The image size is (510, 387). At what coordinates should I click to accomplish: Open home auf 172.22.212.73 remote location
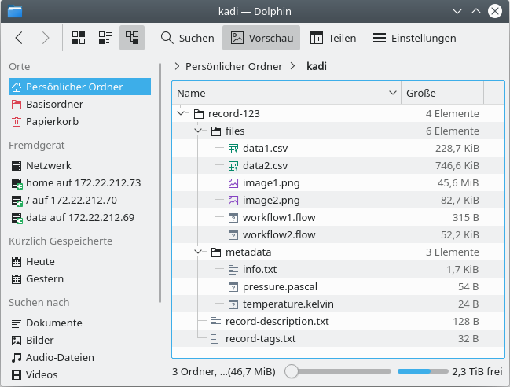click(x=83, y=183)
